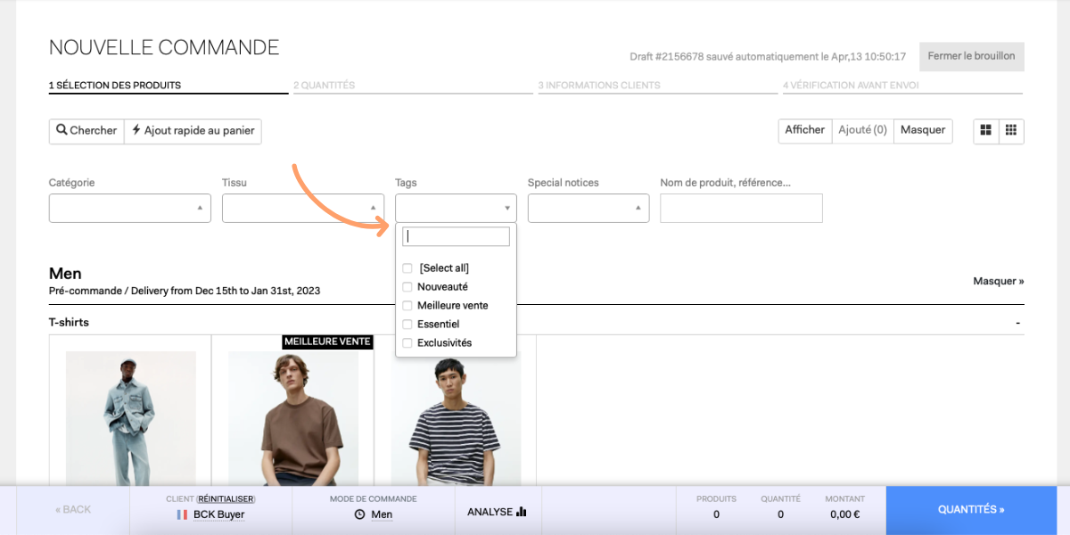The width and height of the screenshot is (1070, 535).
Task: Click inside the Tags search field
Action: (x=456, y=236)
